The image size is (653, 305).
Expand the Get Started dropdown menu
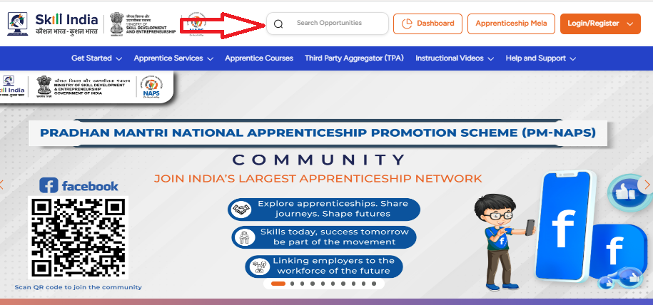(x=96, y=58)
